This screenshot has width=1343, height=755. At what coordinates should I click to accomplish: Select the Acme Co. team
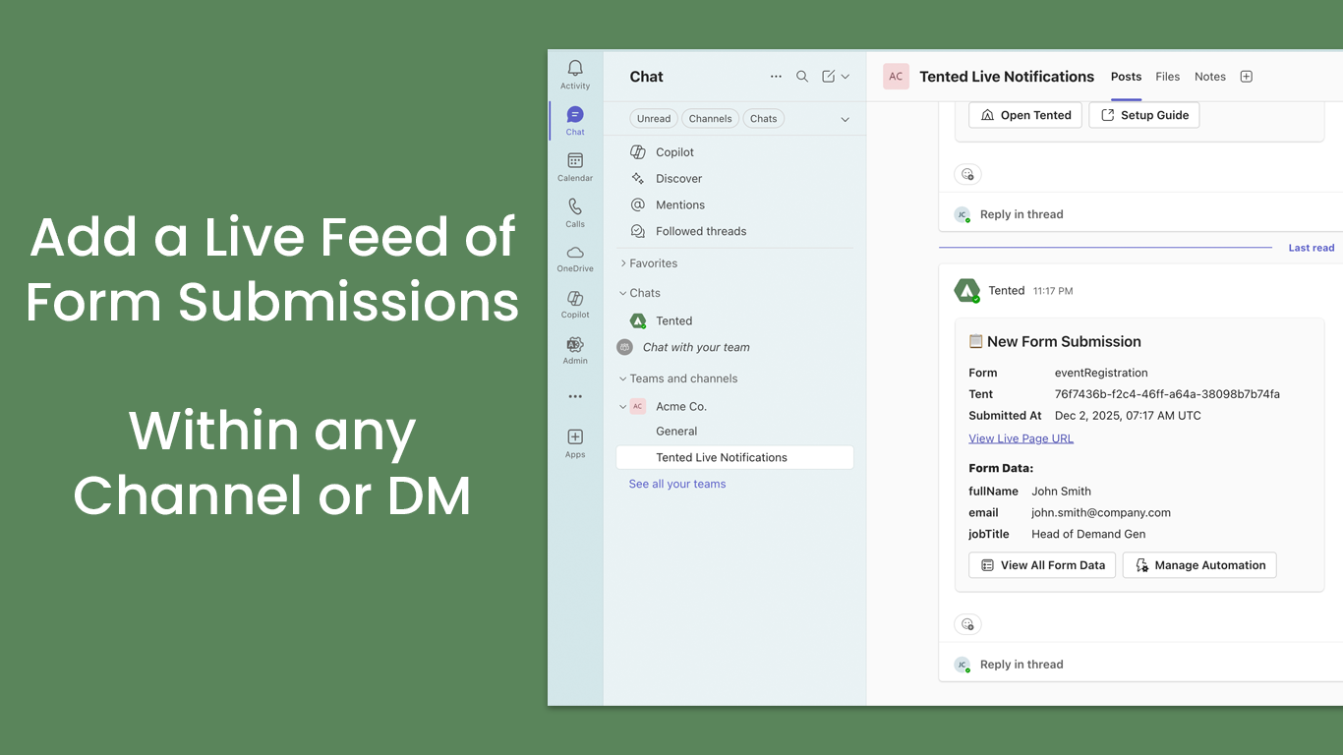point(681,406)
